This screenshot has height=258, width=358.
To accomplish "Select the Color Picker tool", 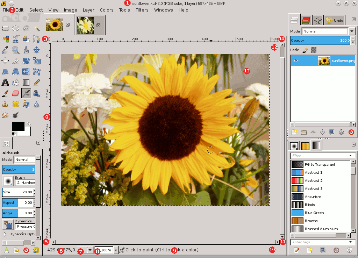I will click(5, 50).
